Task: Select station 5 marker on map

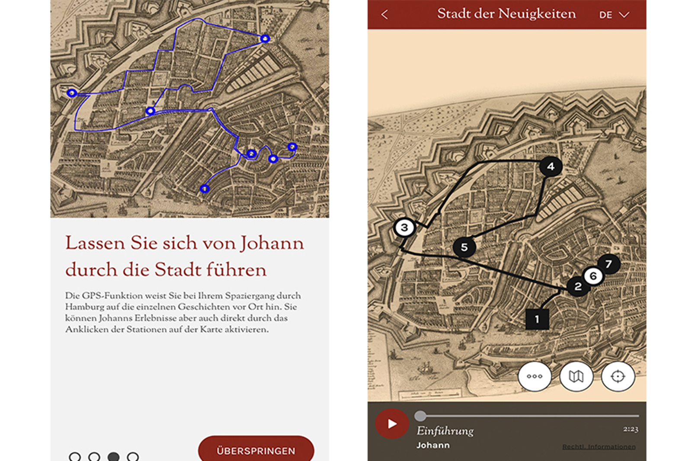Action: click(464, 247)
